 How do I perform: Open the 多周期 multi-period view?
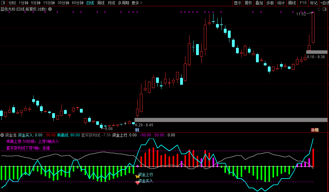click(123, 3)
